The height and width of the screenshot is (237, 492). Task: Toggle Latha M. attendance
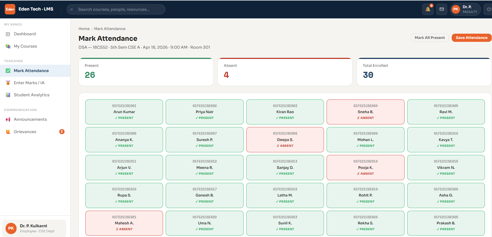pos(285,195)
